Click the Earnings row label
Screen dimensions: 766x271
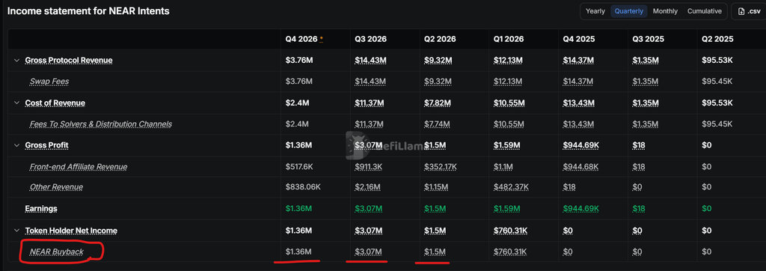(x=41, y=209)
